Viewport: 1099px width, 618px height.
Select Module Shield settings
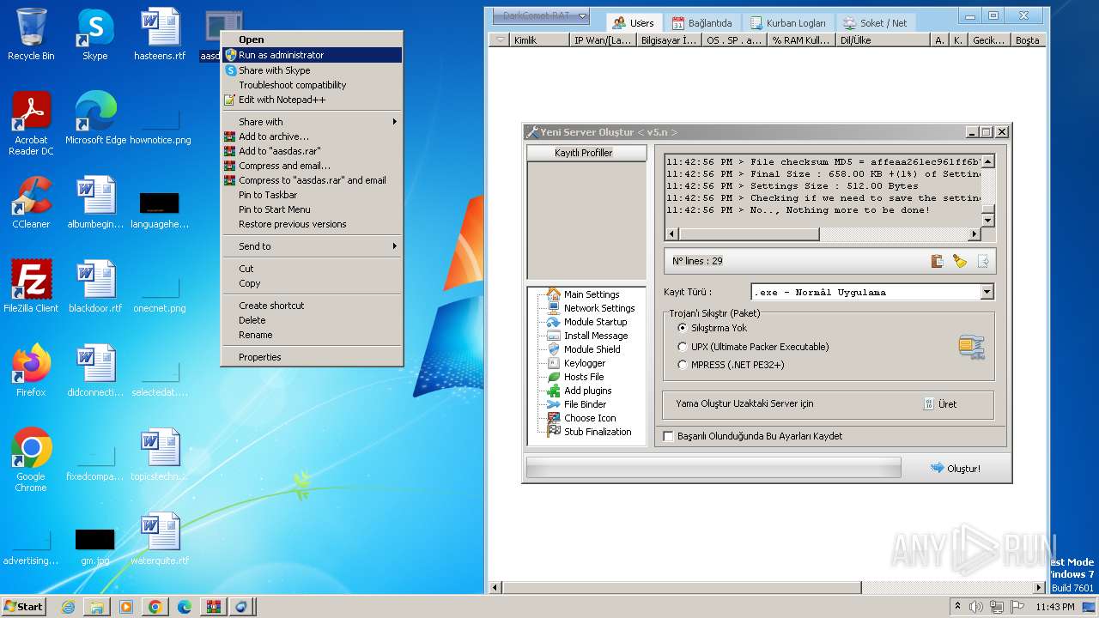point(592,349)
